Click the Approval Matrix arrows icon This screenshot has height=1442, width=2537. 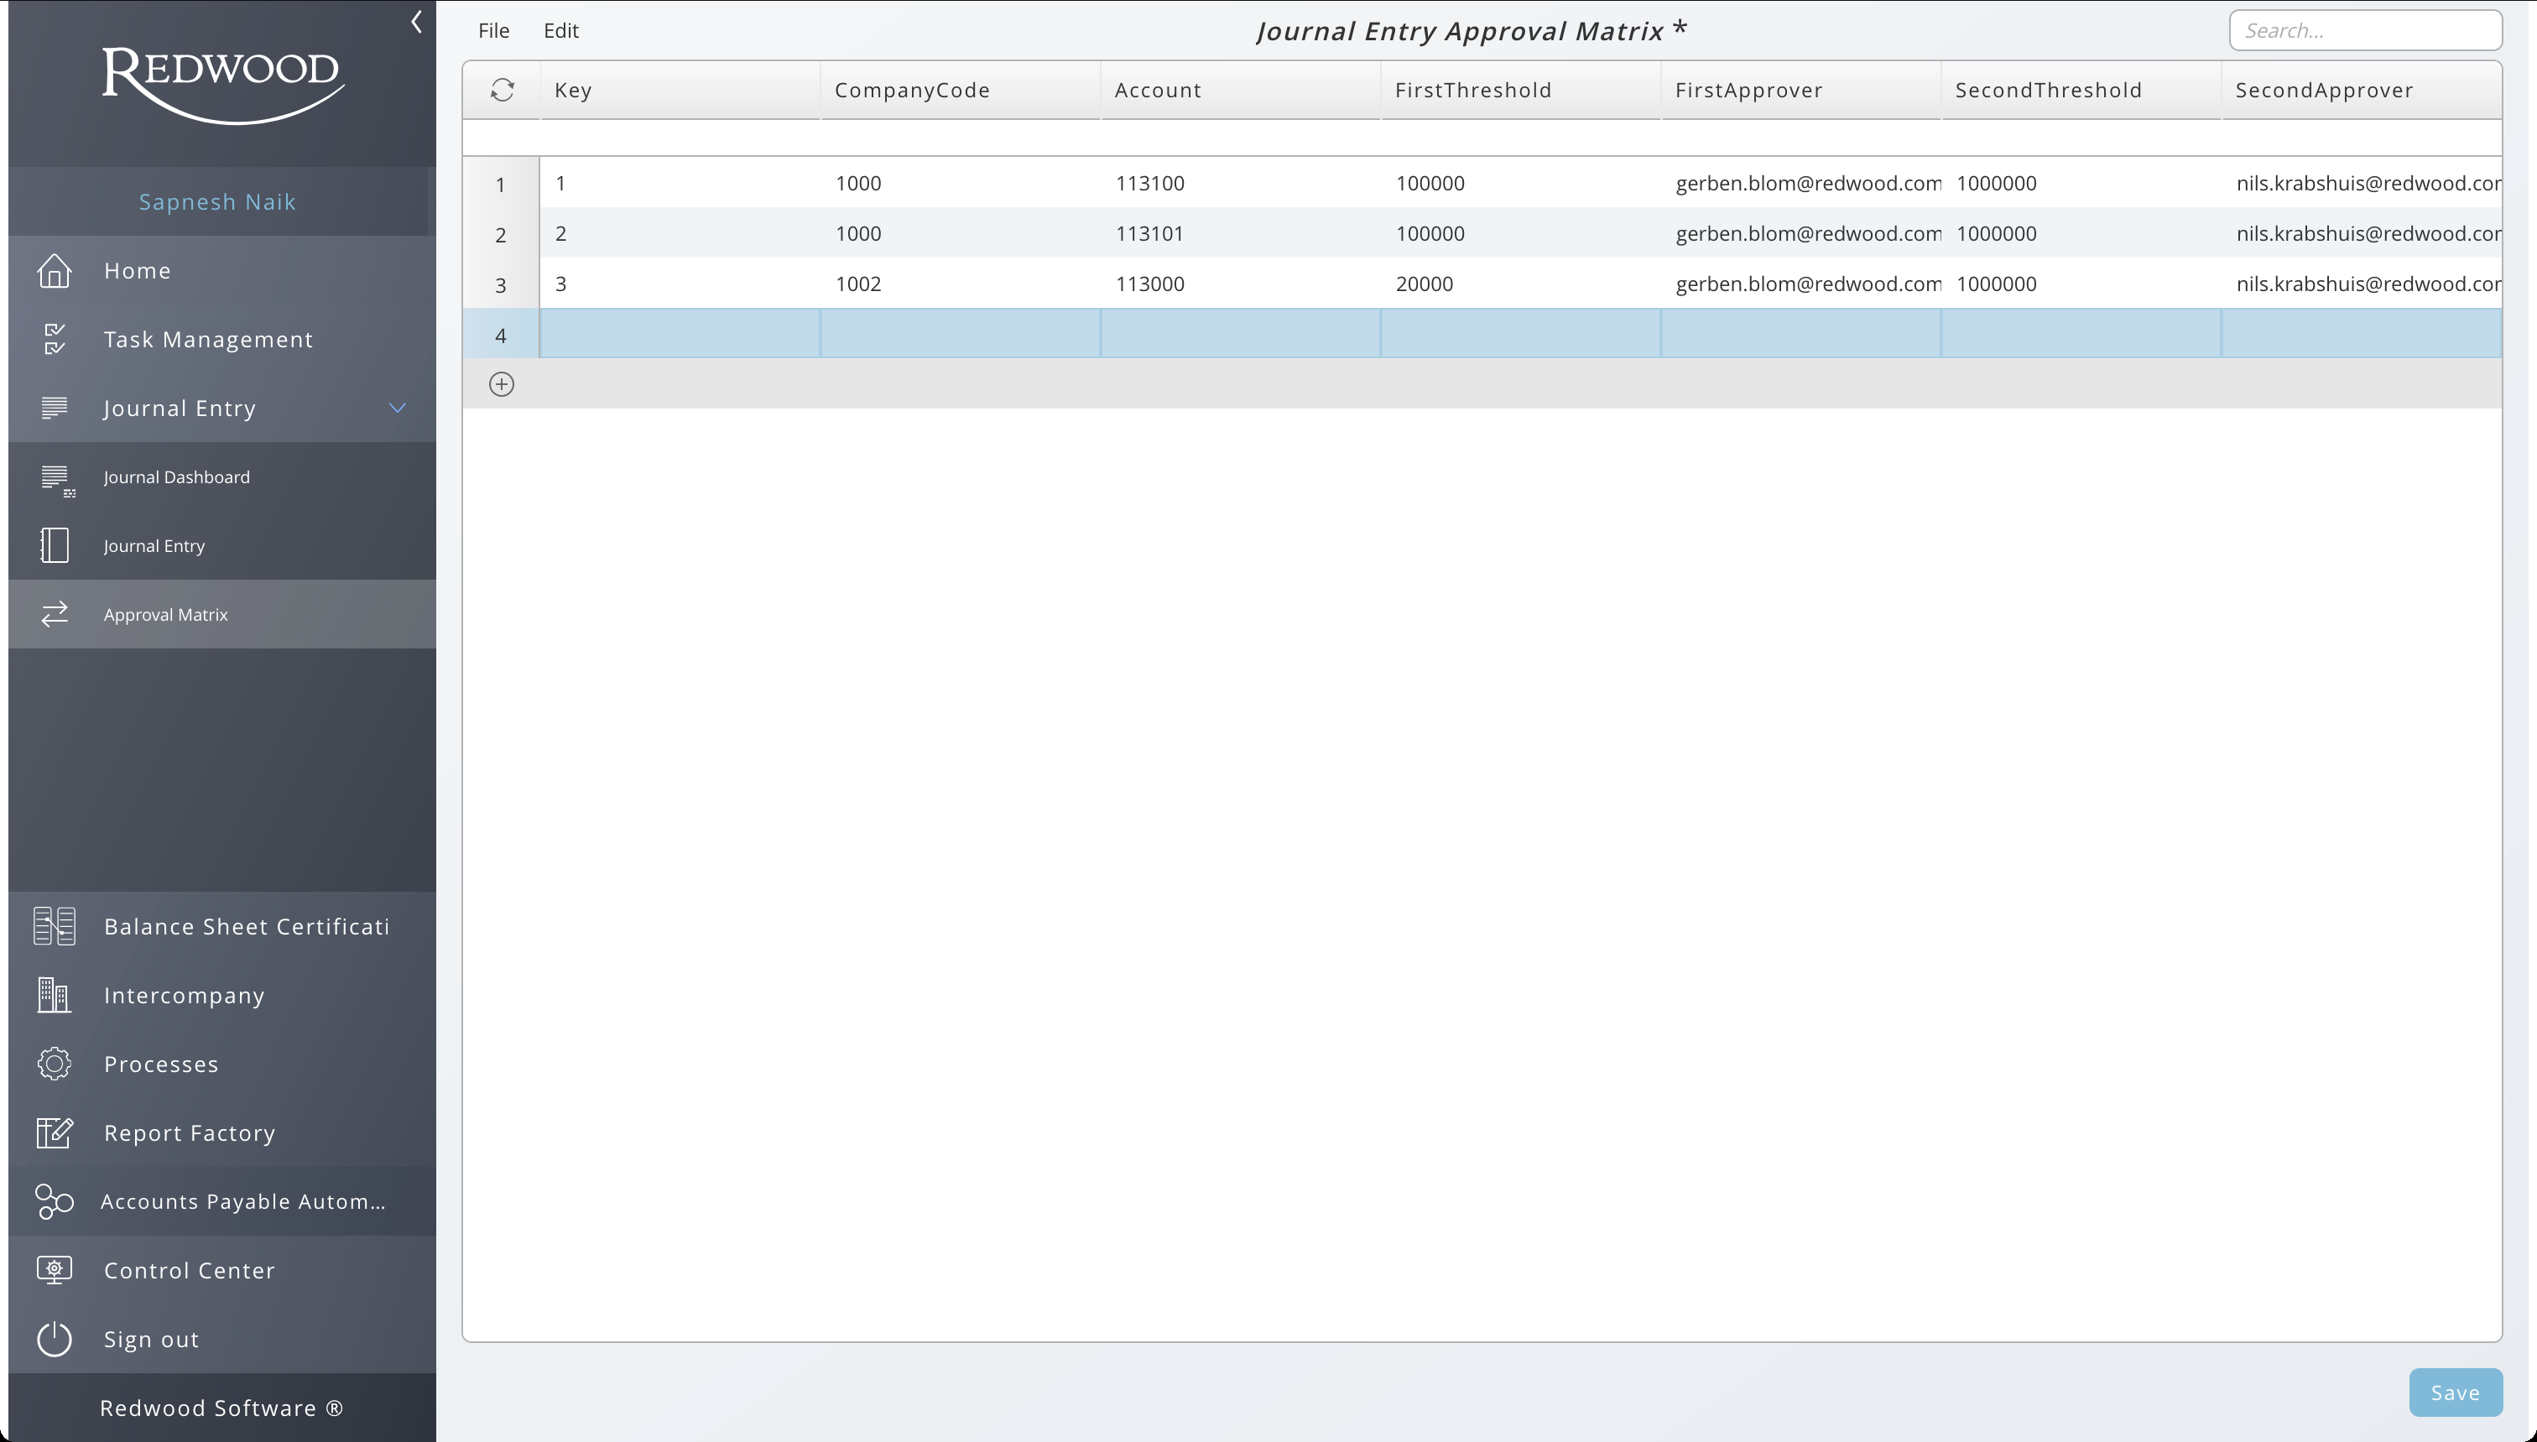(x=55, y=614)
